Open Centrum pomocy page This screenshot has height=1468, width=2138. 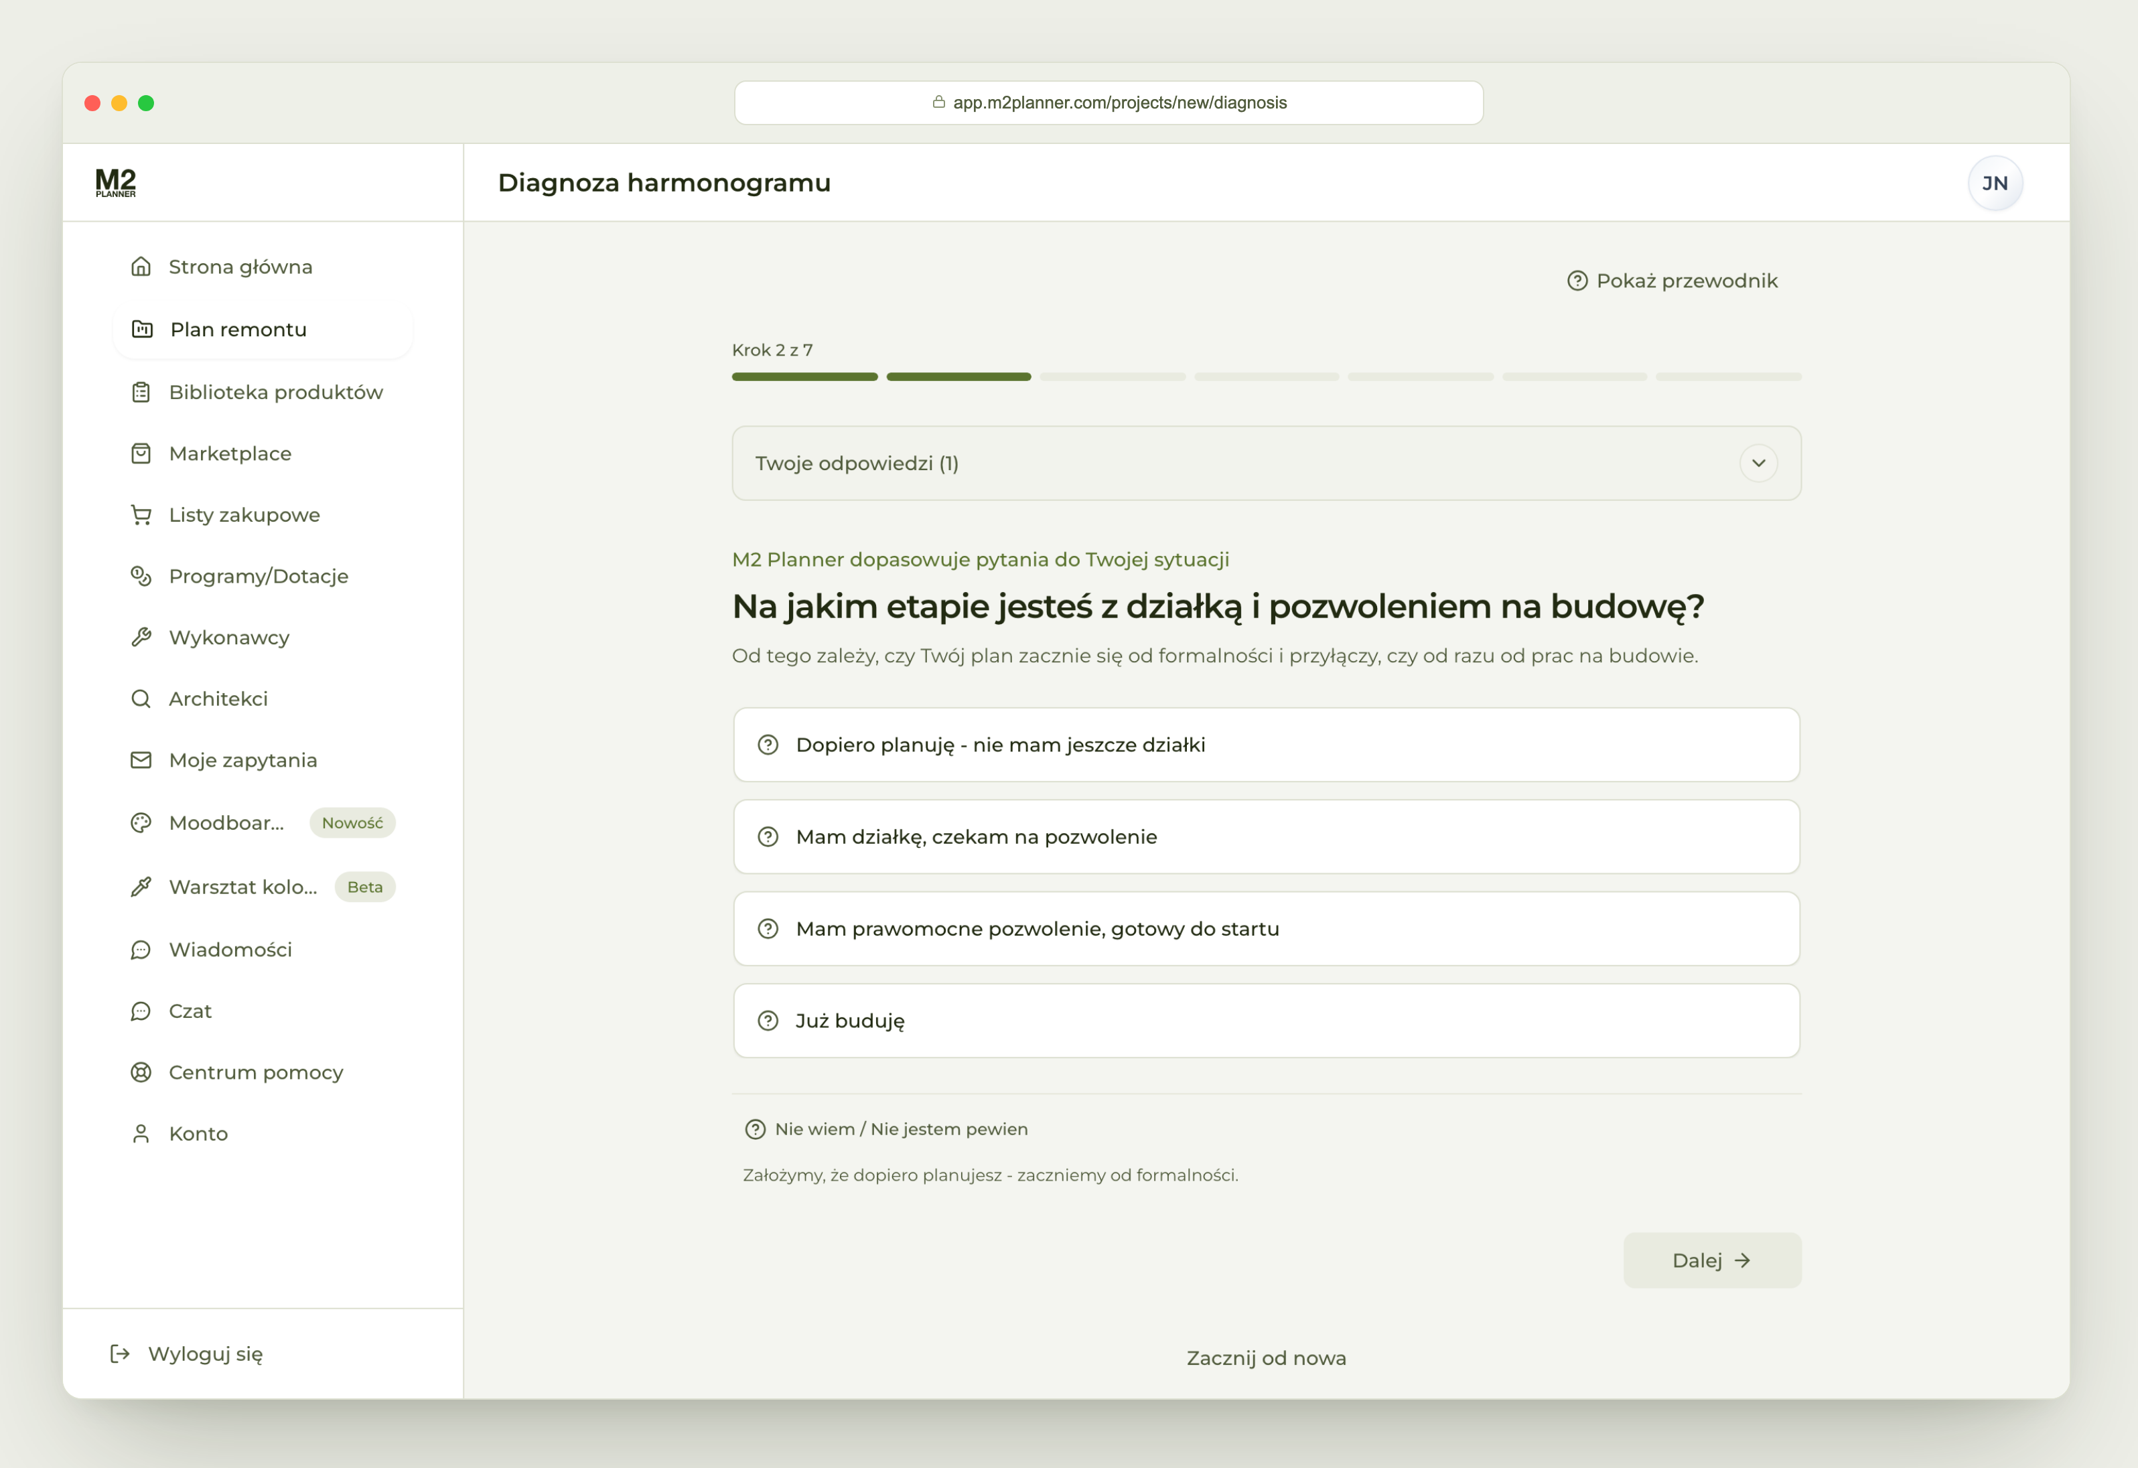(x=263, y=1072)
